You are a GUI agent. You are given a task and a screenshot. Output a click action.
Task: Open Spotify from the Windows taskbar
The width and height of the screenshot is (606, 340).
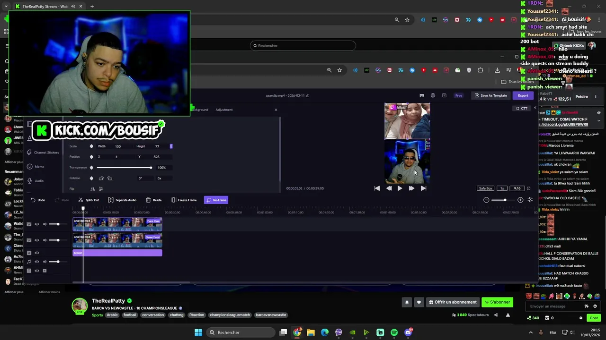(x=394, y=332)
